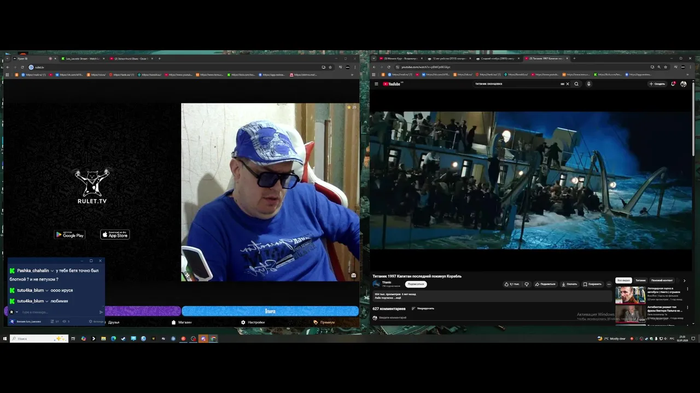Open YouTube Create button
700x393 pixels.
point(657,84)
